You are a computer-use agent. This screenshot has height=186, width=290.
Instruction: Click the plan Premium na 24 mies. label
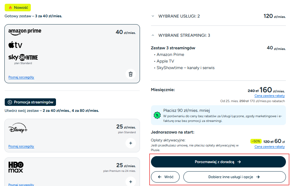tap(120, 171)
